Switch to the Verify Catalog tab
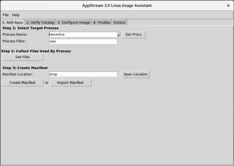 point(39,22)
